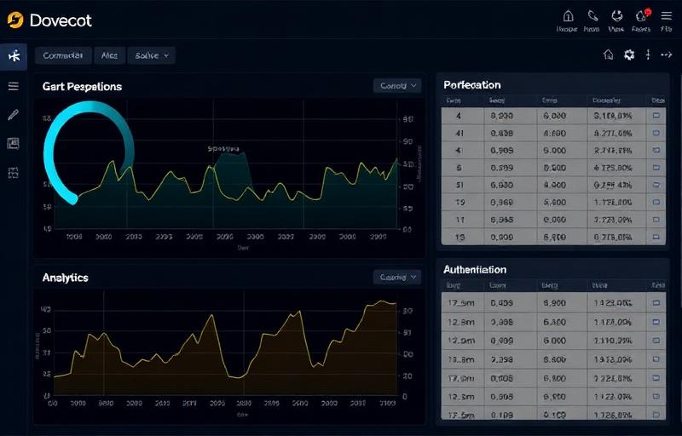Click the highlighted top icon in the left sidebar
682x436 pixels.
point(13,56)
